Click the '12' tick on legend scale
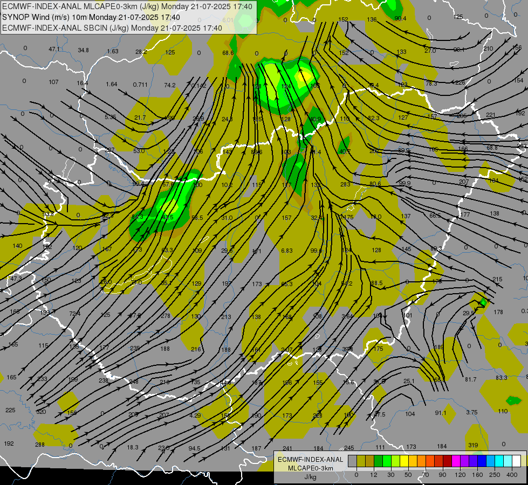The image size is (528, 485). point(374,475)
